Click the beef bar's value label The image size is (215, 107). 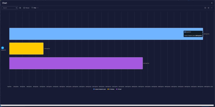tap(146, 63)
